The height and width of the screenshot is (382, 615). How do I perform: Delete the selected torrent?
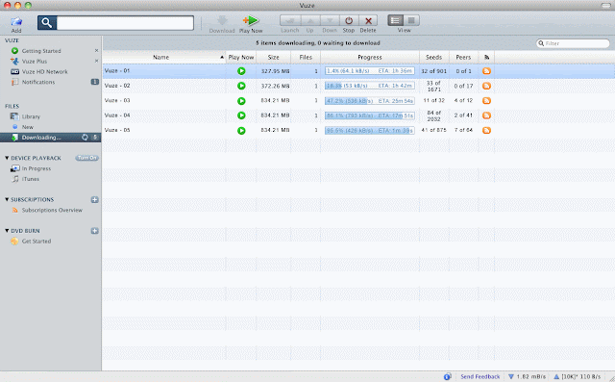point(368,20)
